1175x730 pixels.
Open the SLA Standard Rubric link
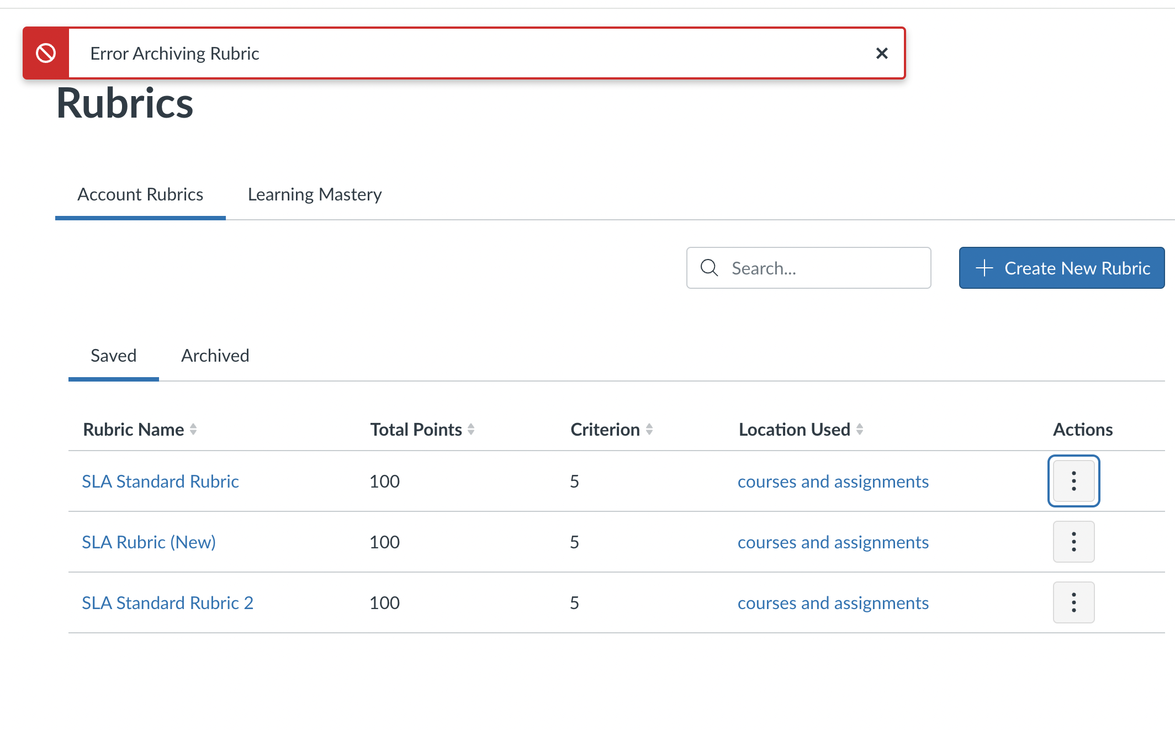point(160,482)
